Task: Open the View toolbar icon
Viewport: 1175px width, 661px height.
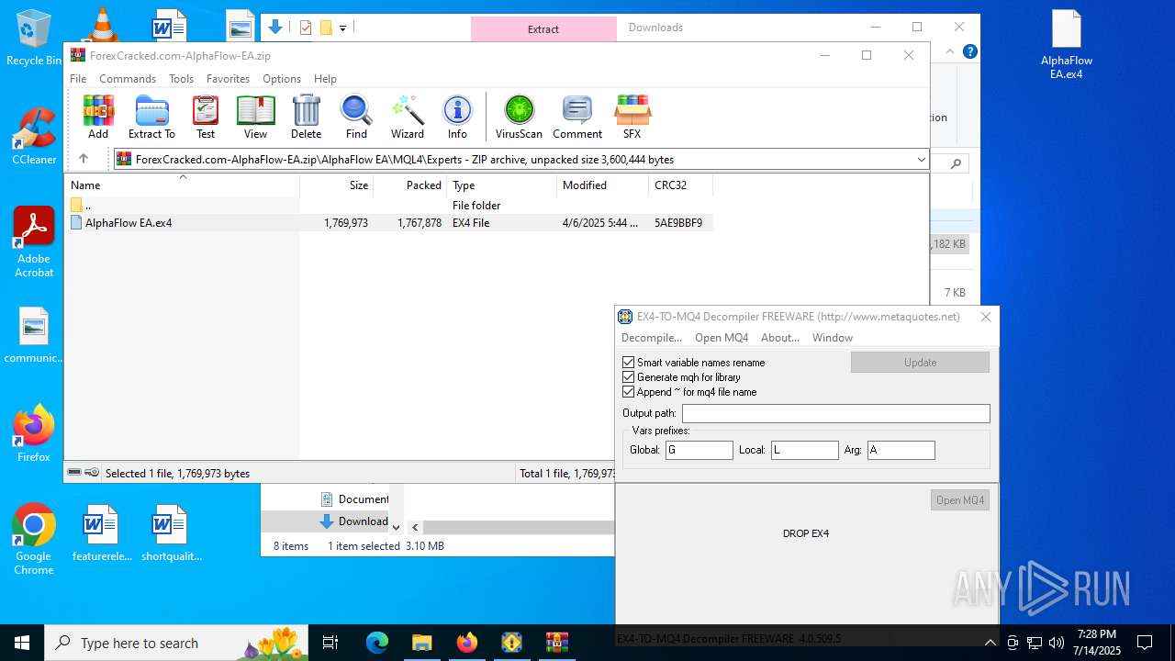Action: tap(255, 117)
